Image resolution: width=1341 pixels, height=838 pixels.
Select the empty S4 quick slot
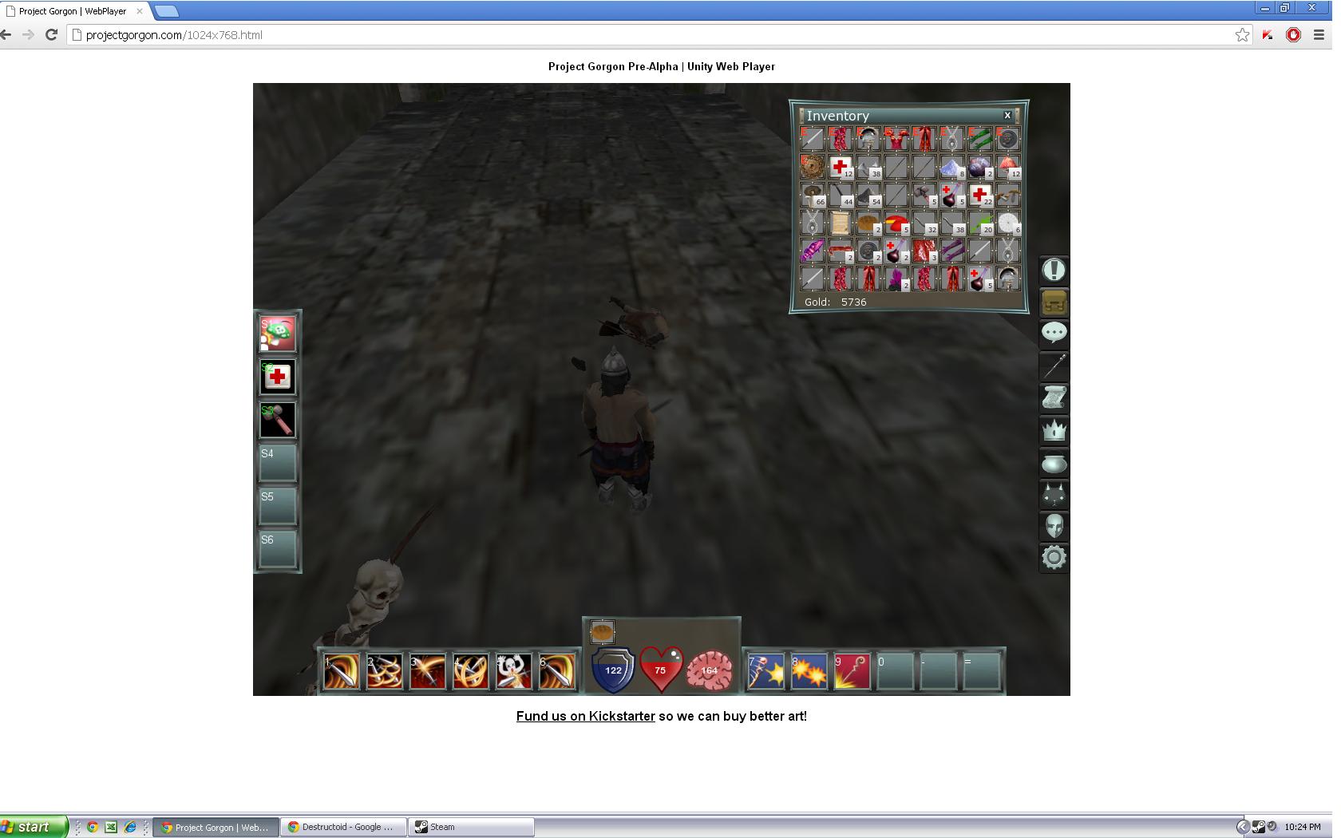click(x=278, y=464)
